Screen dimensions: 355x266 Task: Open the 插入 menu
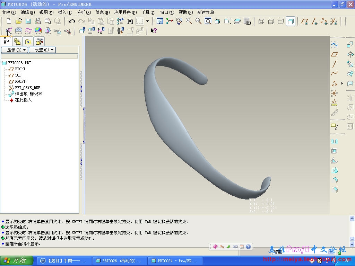pyautogui.click(x=65, y=12)
